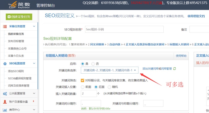This screenshot has width=209, height=113.
Task: Refresh keyword library list with green icon
Action: click(x=174, y=69)
